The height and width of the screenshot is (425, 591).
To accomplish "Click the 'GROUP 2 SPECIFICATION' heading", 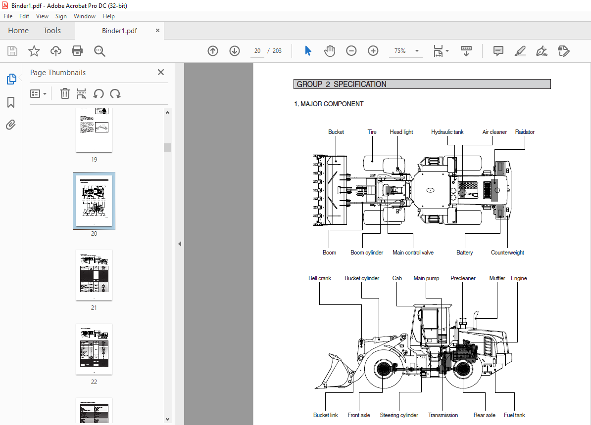I will pos(342,85).
